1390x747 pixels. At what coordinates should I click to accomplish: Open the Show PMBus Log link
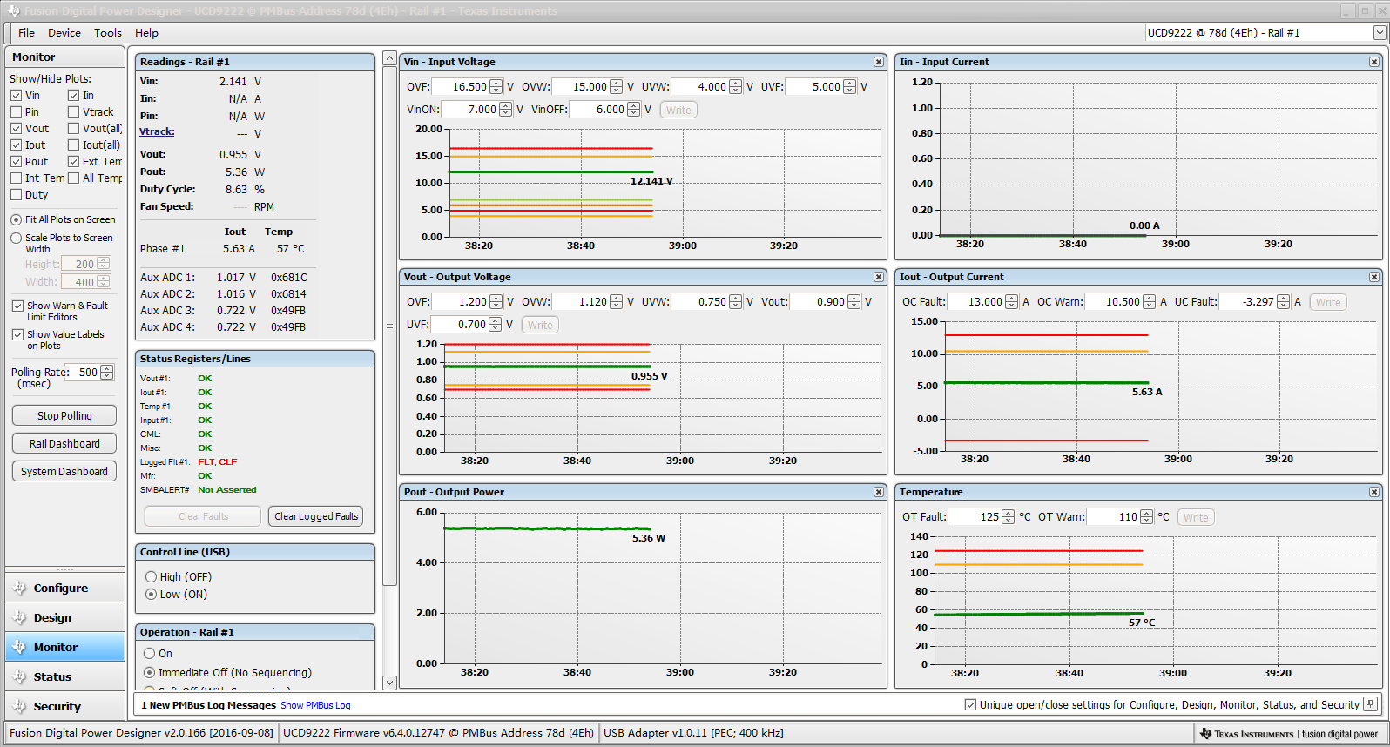(x=315, y=705)
